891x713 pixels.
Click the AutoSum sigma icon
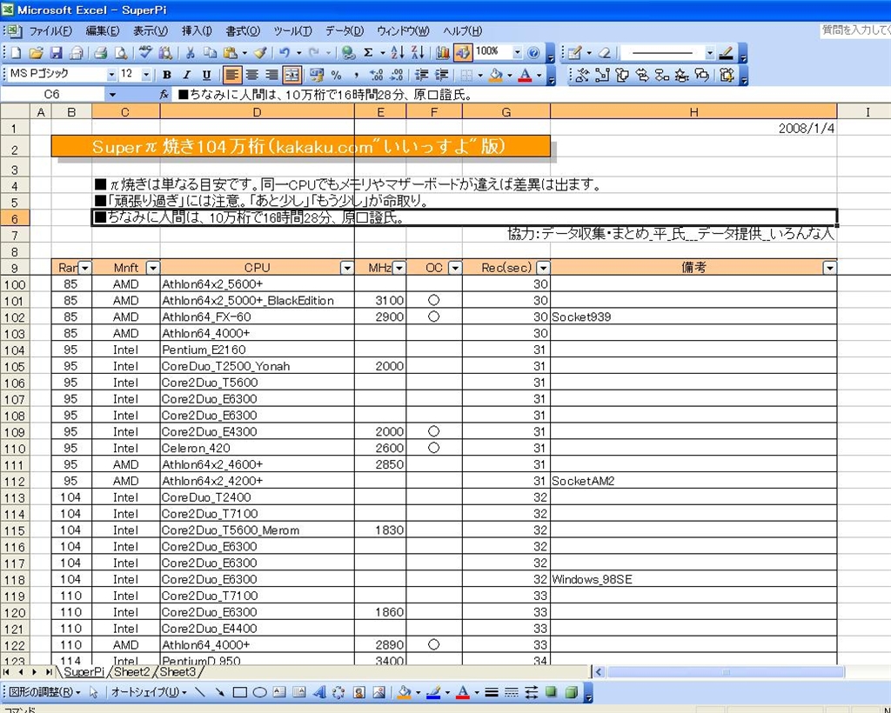pos(368,53)
